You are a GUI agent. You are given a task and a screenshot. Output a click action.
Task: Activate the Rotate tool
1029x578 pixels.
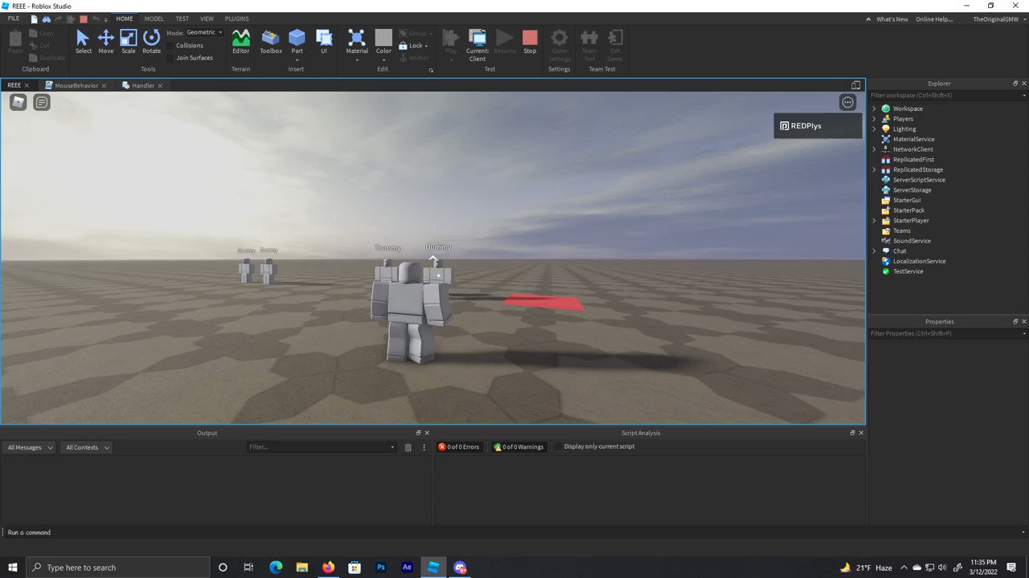(x=151, y=40)
